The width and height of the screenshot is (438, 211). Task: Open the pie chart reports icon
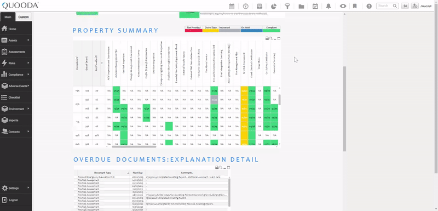(x=273, y=6)
